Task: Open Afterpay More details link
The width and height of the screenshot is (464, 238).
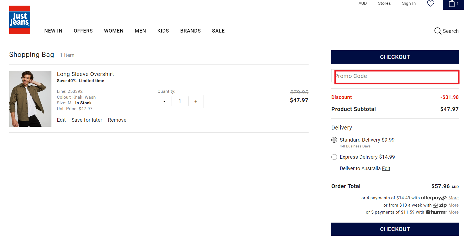Action: click(x=453, y=198)
